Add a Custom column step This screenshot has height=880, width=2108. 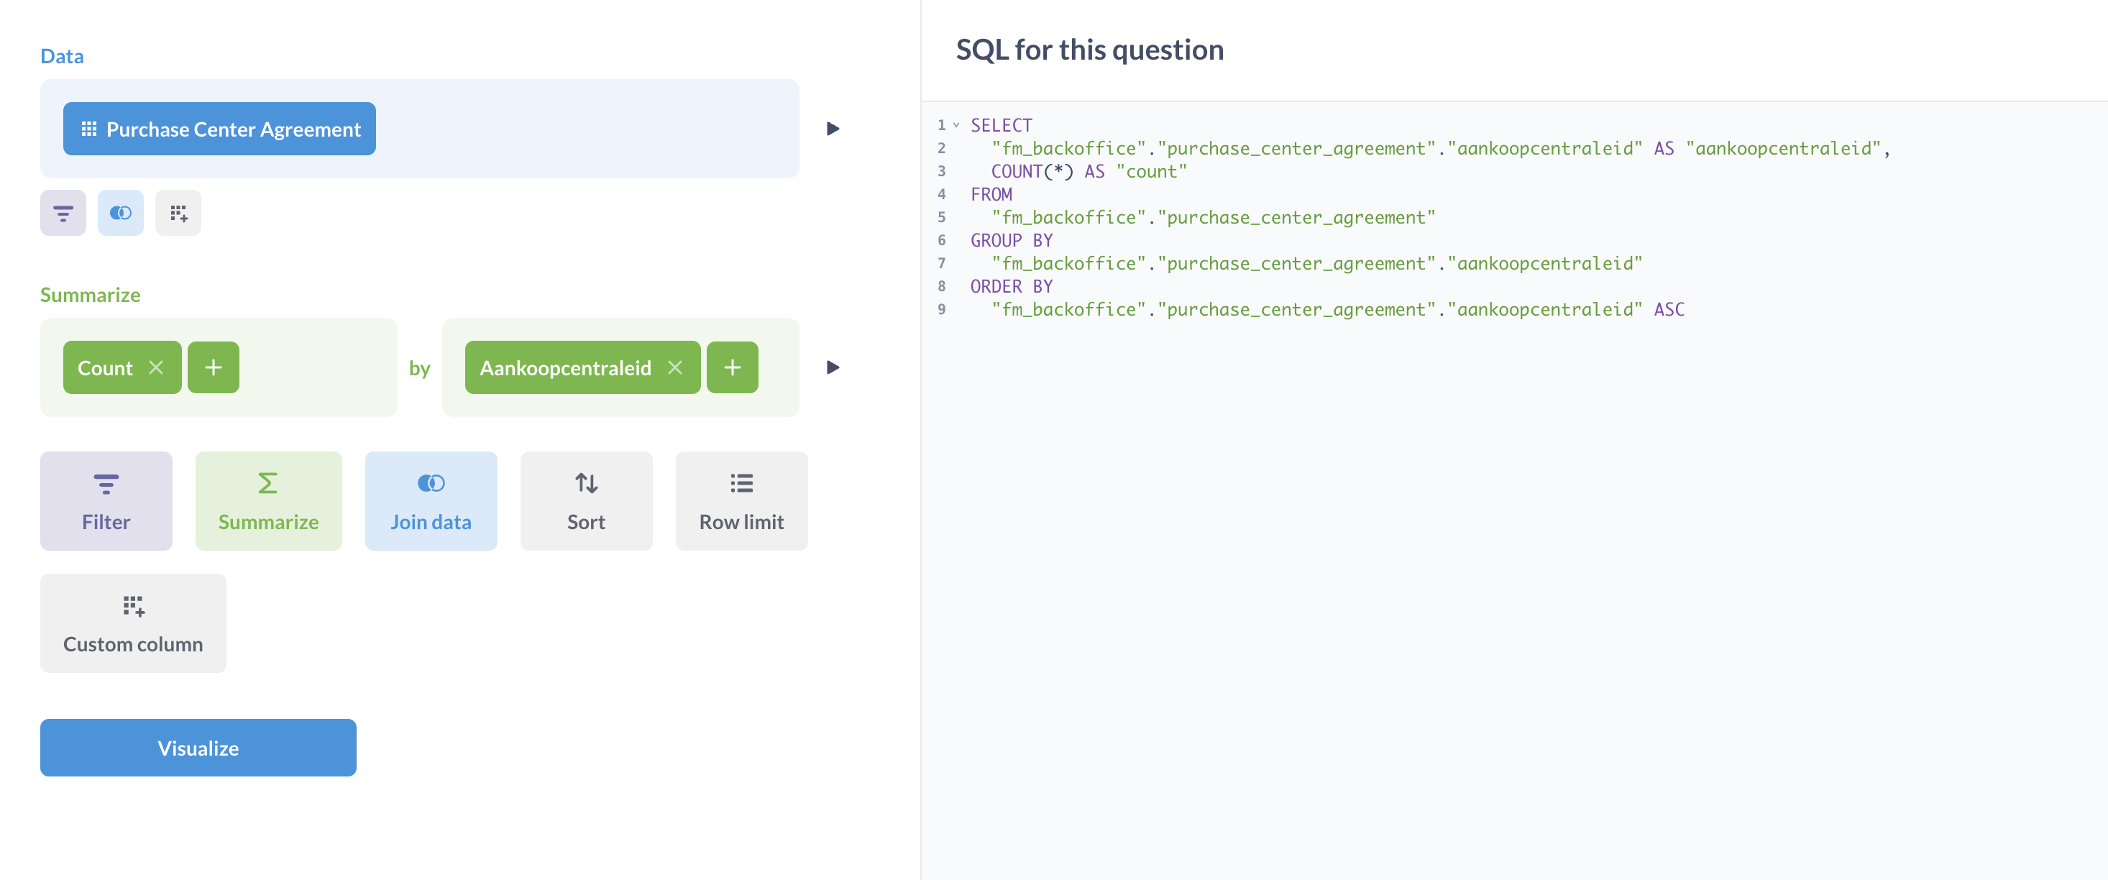[x=132, y=623]
